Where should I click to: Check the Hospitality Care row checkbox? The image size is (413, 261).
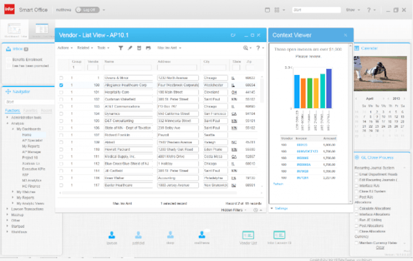pos(61,92)
